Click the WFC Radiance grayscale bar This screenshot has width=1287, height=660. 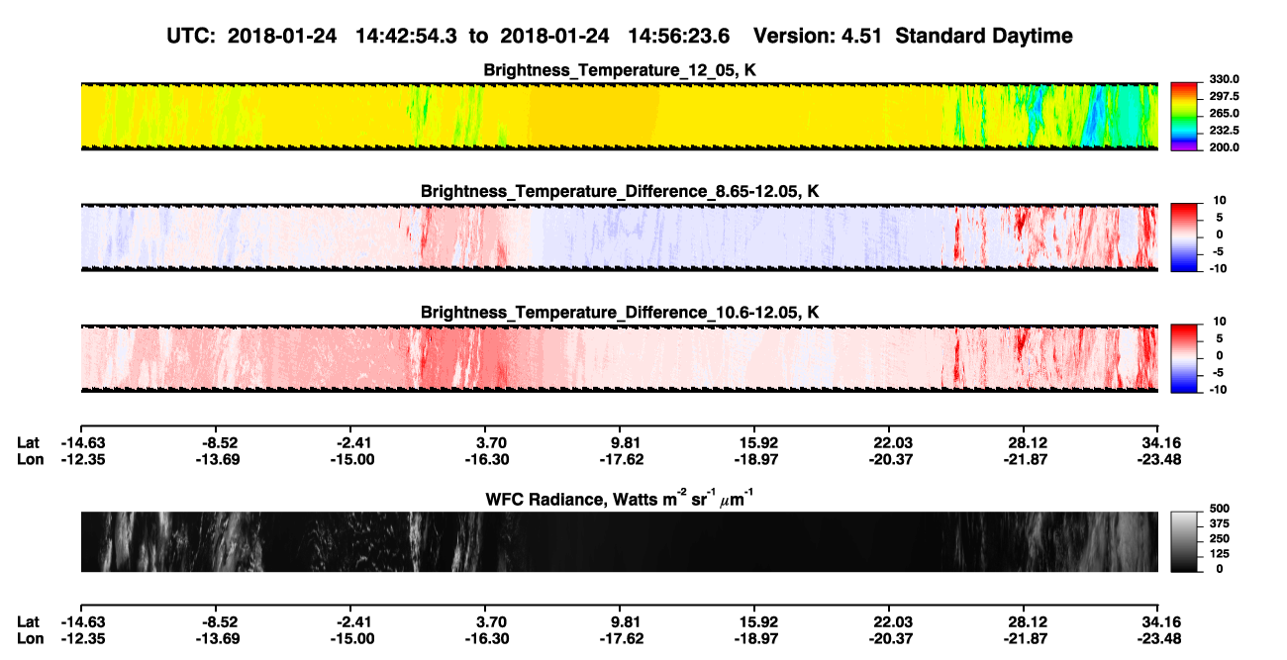[1183, 541]
